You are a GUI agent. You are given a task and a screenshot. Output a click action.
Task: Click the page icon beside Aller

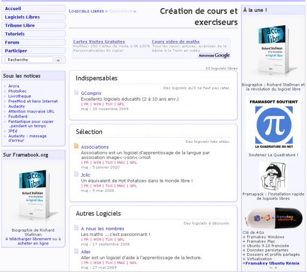click(x=76, y=251)
